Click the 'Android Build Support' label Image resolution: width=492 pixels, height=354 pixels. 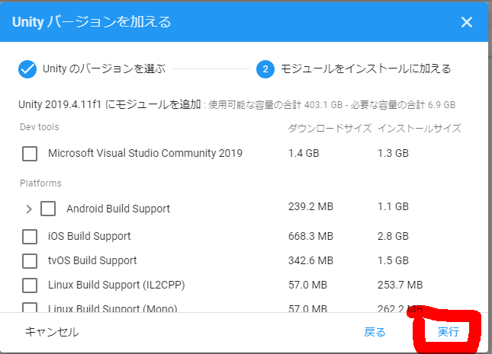click(x=118, y=209)
